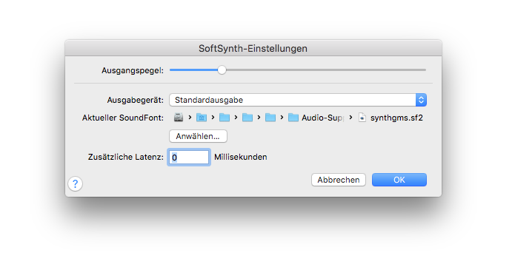Focus the Zusätzliche Latenz input field
This screenshot has width=515, height=267.
(x=189, y=157)
